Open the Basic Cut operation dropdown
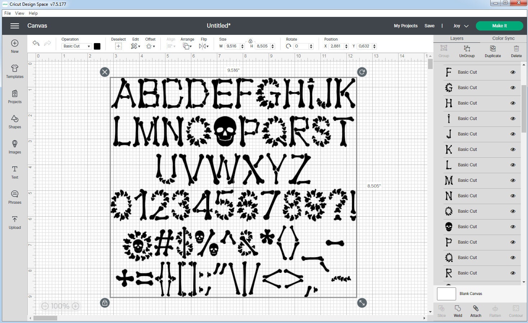528x323 pixels. click(x=76, y=46)
